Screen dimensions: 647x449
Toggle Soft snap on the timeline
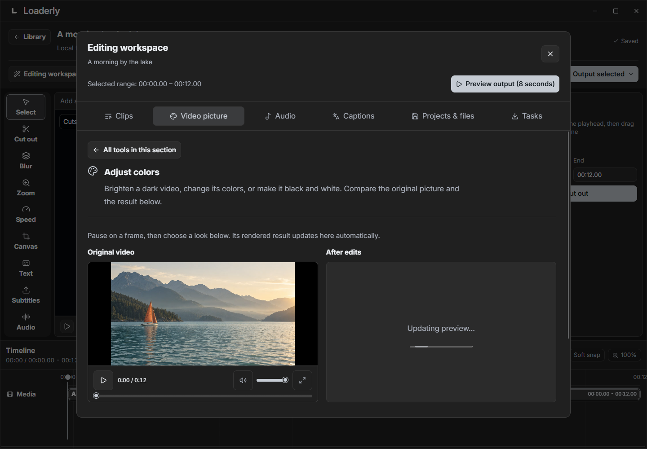pyautogui.click(x=587, y=355)
